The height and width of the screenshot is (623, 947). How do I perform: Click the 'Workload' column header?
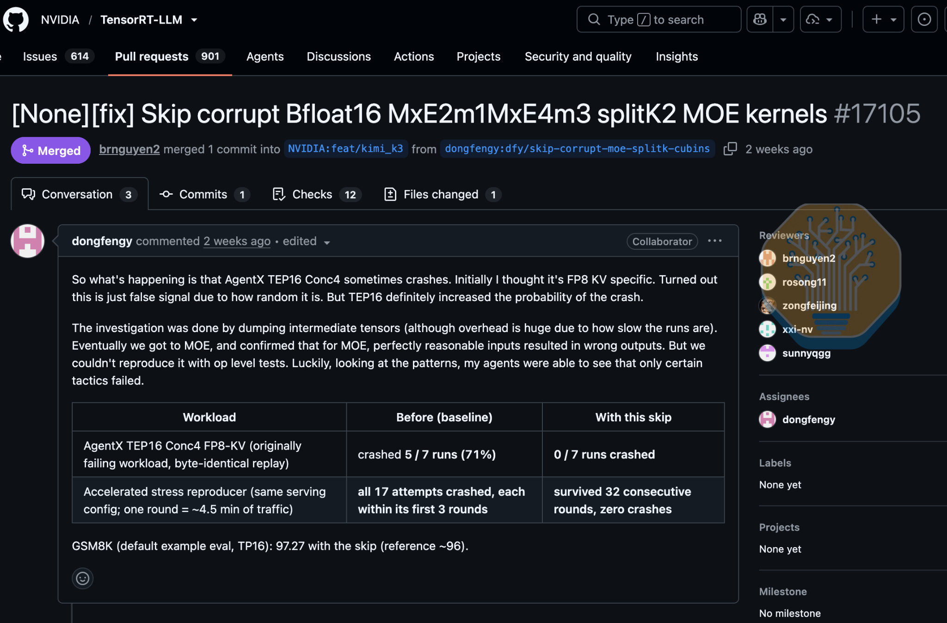pos(209,417)
